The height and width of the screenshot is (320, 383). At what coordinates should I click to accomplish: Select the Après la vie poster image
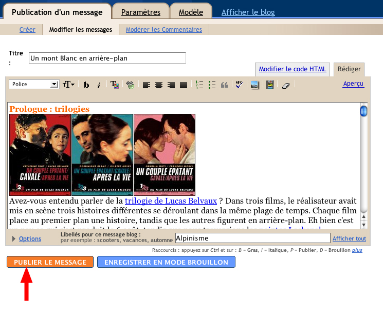click(x=102, y=155)
